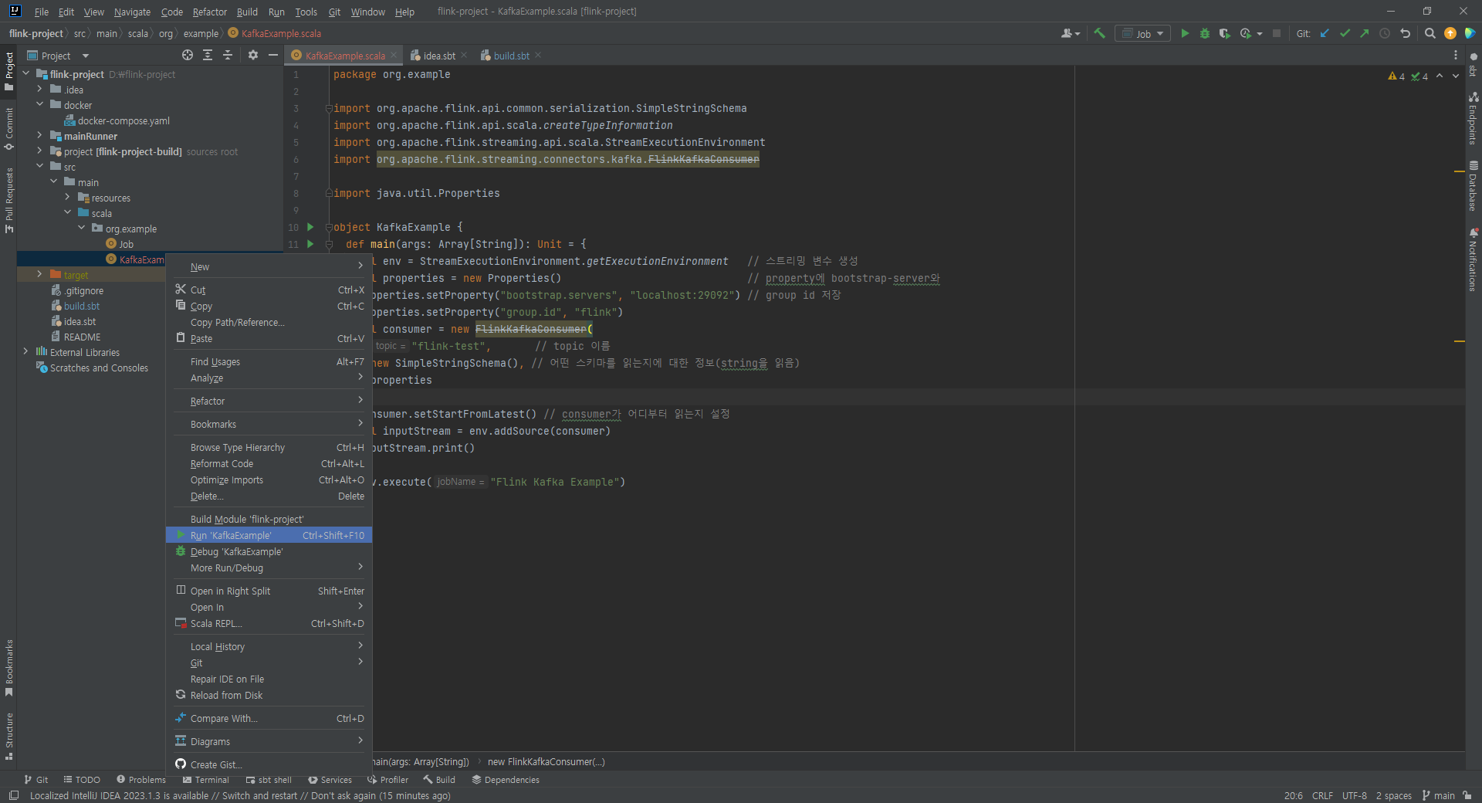Choose Debug 'KafkaExample' context entry

click(269, 551)
